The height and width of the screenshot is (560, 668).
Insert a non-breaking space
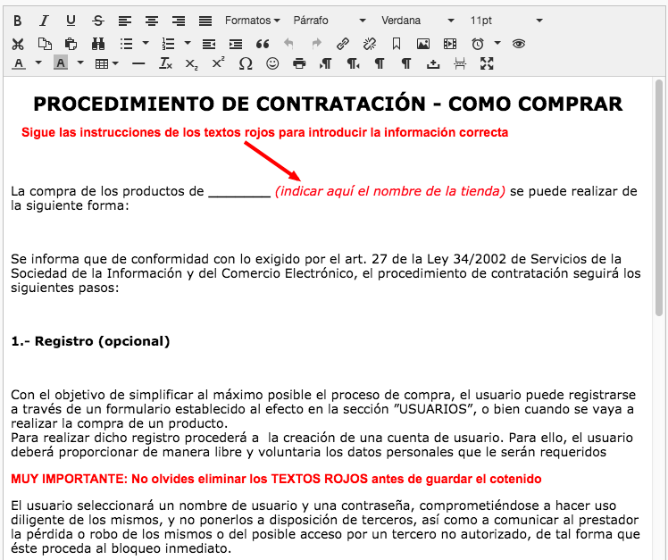[x=433, y=64]
